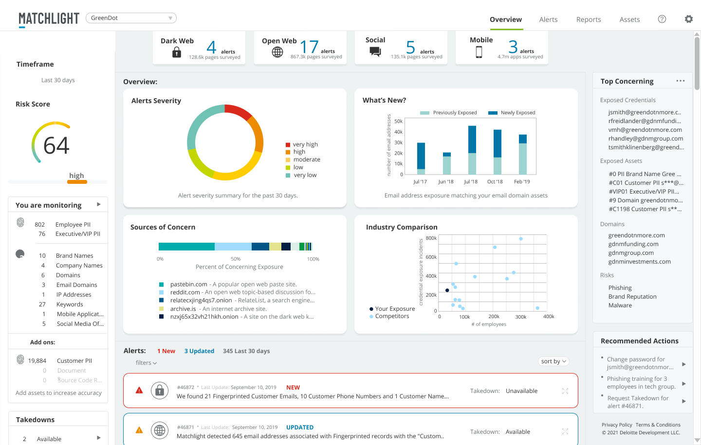Select #VIP01 Executive/VIP PII asset
This screenshot has width=701, height=445.
(644, 192)
